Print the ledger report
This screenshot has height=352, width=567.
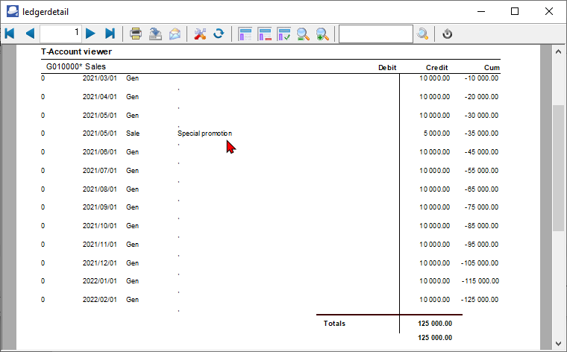(x=136, y=34)
